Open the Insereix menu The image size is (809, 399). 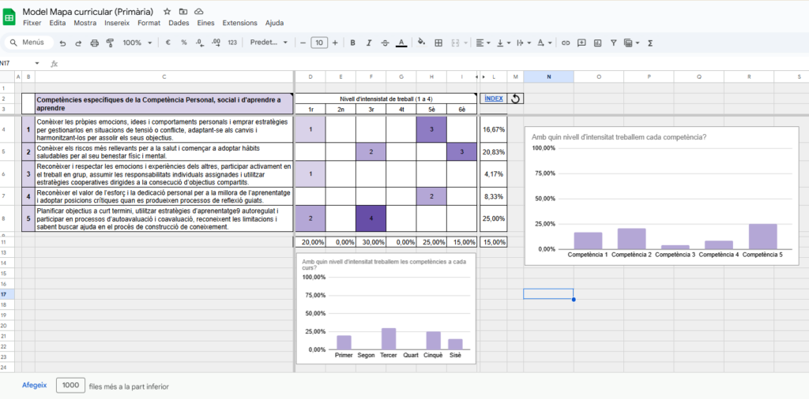[x=117, y=23]
